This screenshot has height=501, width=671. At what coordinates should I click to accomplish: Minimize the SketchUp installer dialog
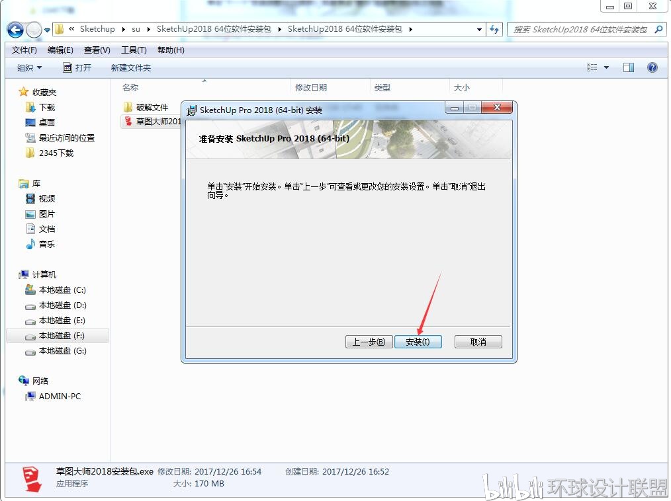455,107
